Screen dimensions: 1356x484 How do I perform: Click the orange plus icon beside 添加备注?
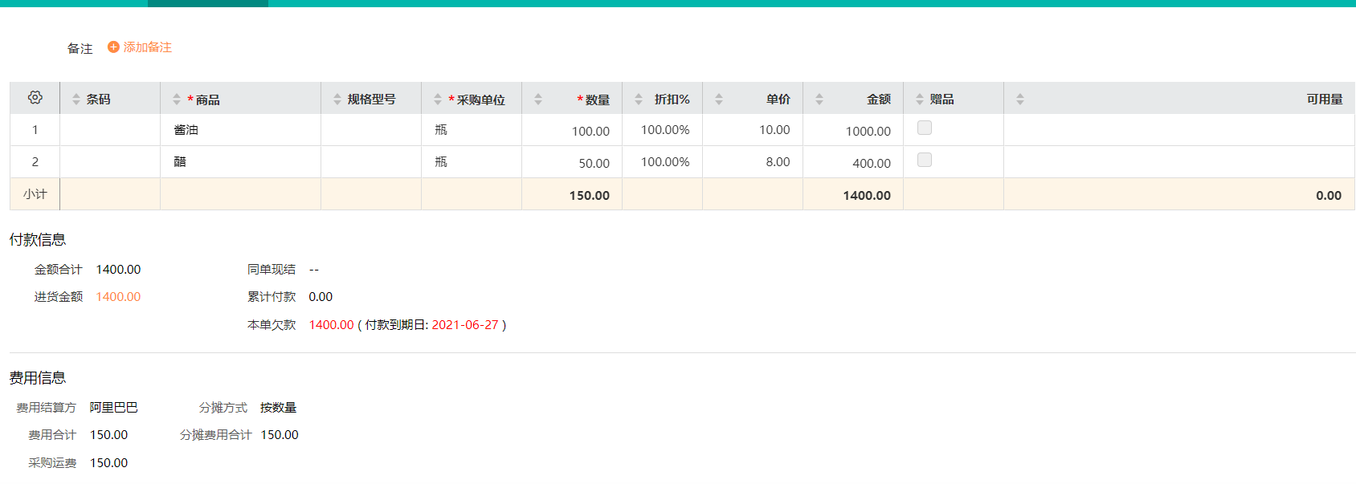(x=113, y=47)
